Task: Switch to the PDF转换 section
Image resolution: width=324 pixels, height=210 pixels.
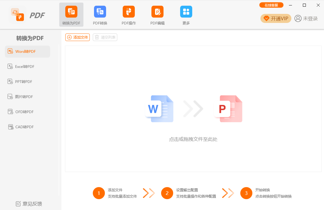Action: coord(100,15)
